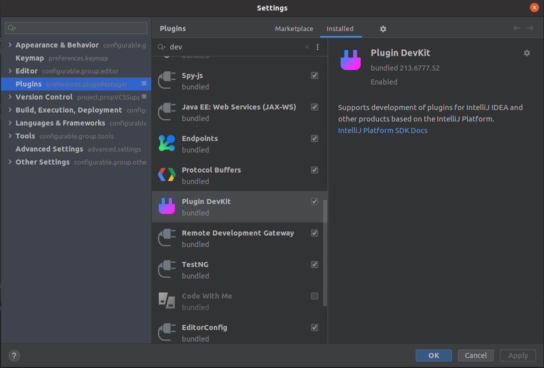Screen dimensions: 544x368
Task: Clear the plugin search text
Action: [307, 47]
